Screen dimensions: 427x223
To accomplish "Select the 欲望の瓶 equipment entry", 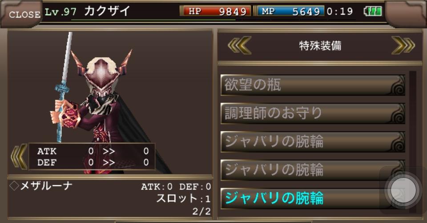I will click(x=313, y=85).
